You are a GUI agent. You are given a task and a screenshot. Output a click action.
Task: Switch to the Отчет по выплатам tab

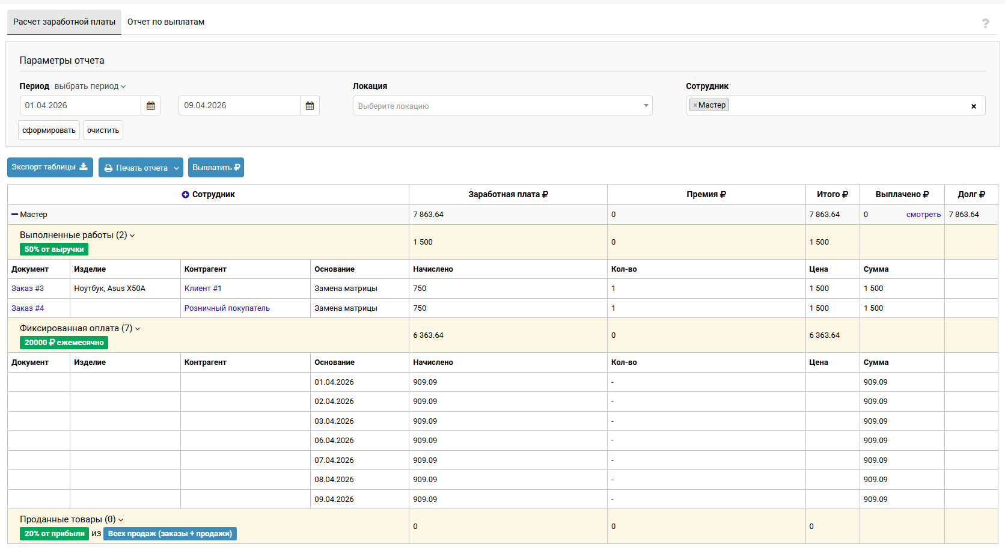165,22
